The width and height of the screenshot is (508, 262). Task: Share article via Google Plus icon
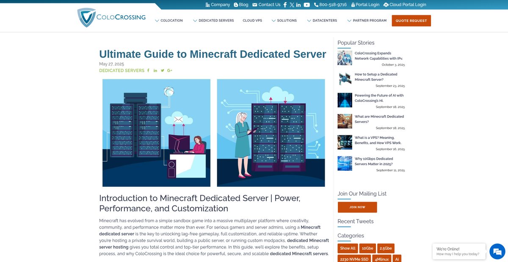pos(170,71)
